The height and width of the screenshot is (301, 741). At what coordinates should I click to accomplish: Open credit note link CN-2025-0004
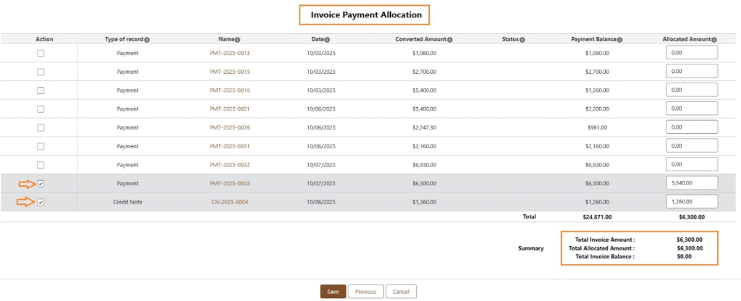229,203
